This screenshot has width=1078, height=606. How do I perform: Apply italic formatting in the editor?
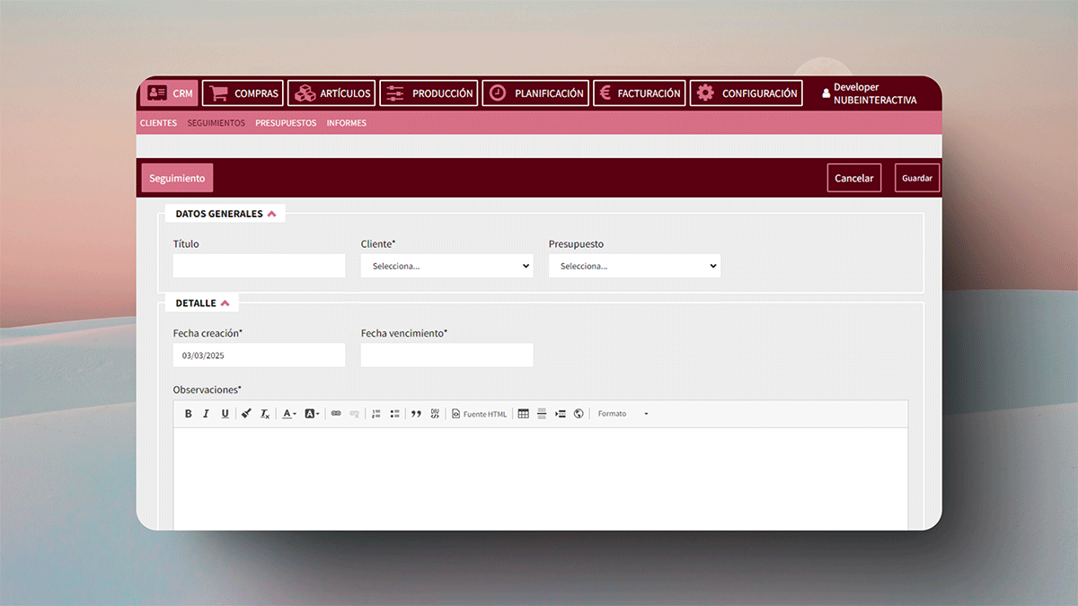[x=206, y=414]
